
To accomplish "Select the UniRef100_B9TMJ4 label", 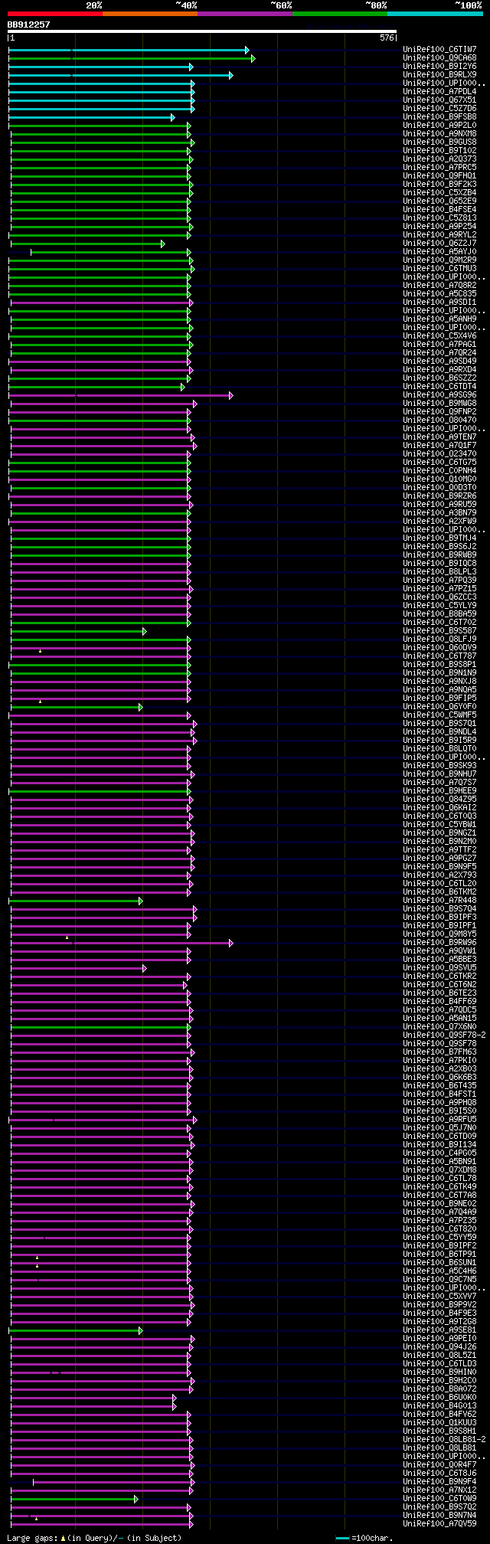I will (x=439, y=538).
